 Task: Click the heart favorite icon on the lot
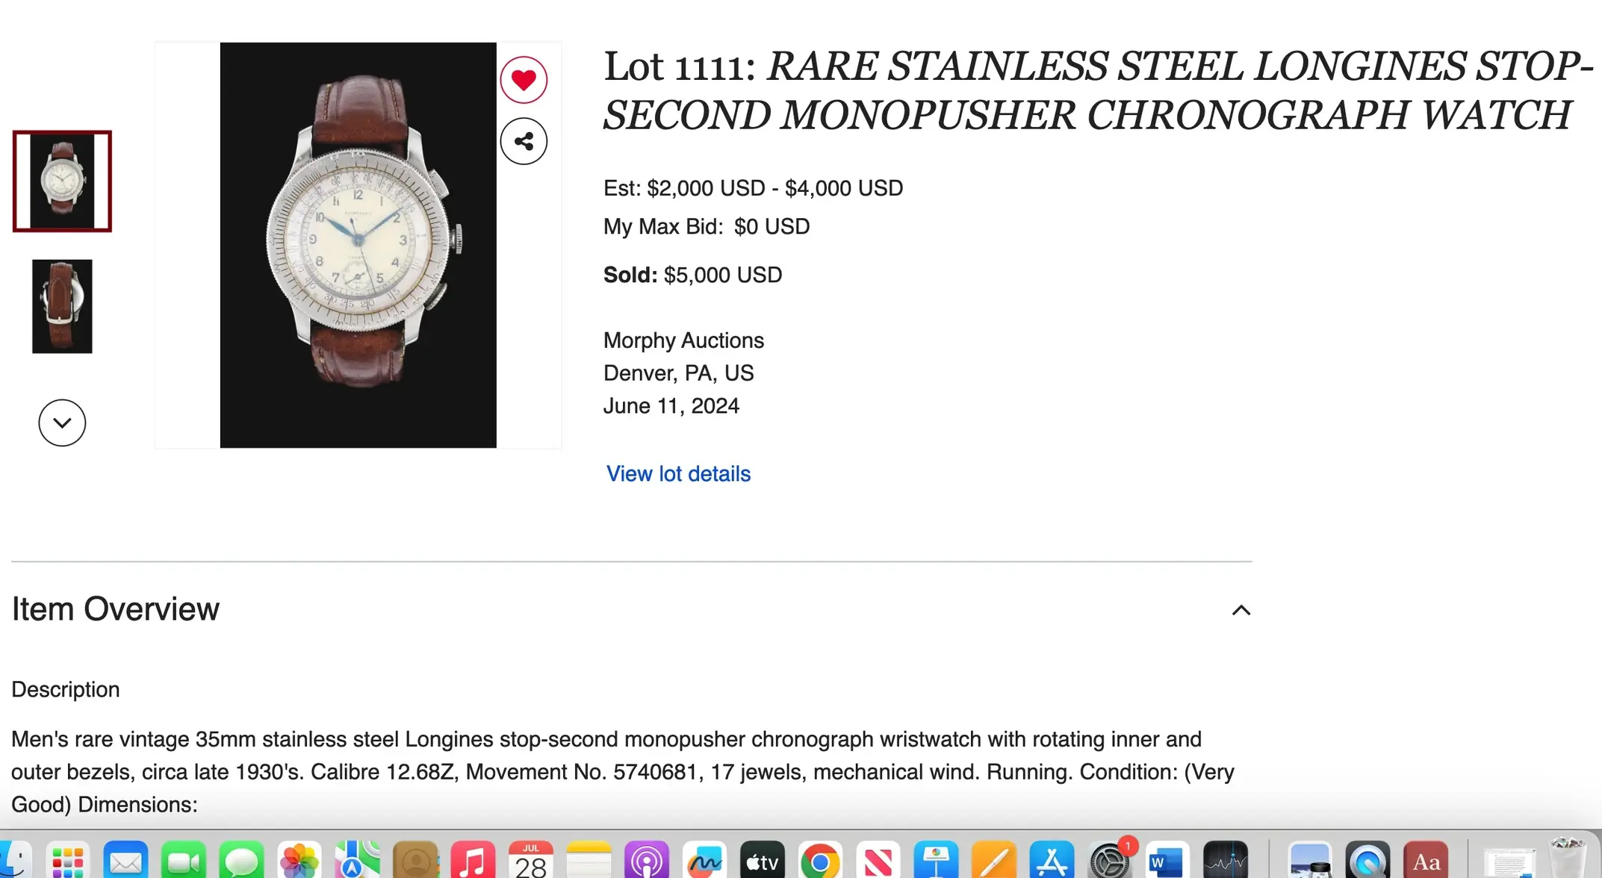point(524,80)
